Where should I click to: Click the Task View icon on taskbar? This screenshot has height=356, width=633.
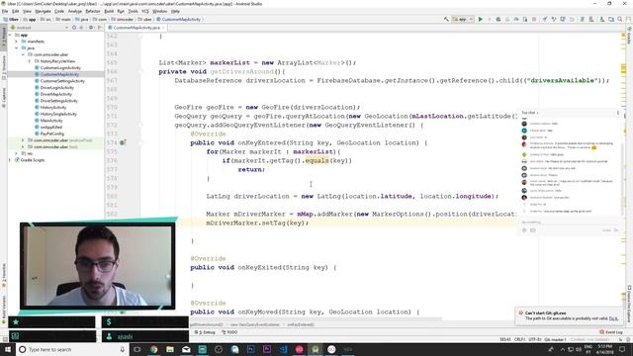click(137, 349)
